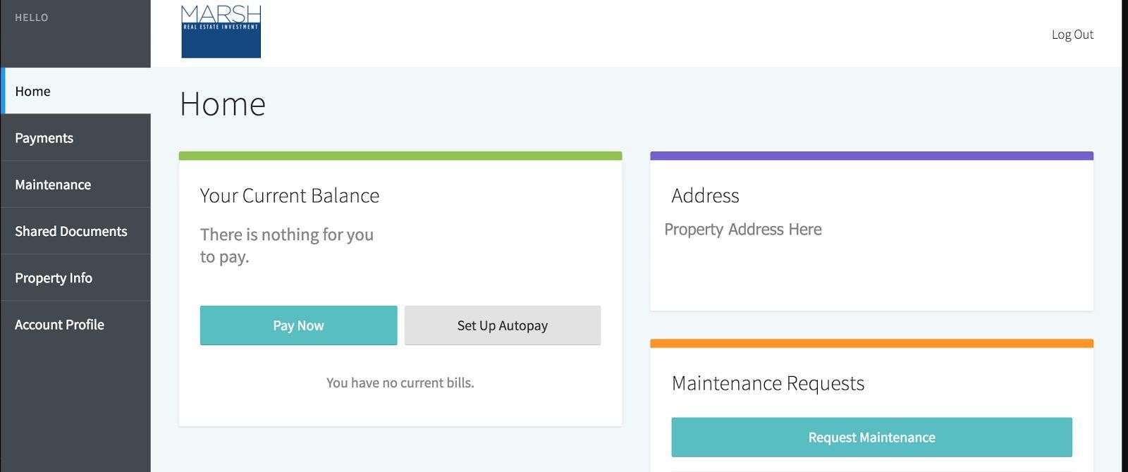The height and width of the screenshot is (472, 1128).
Task: Click the Request Maintenance button
Action: 871,437
